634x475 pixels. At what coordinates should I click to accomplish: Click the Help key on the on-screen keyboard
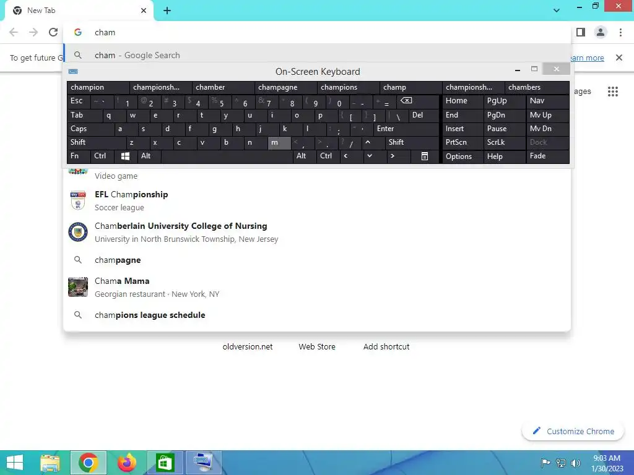pyautogui.click(x=504, y=156)
